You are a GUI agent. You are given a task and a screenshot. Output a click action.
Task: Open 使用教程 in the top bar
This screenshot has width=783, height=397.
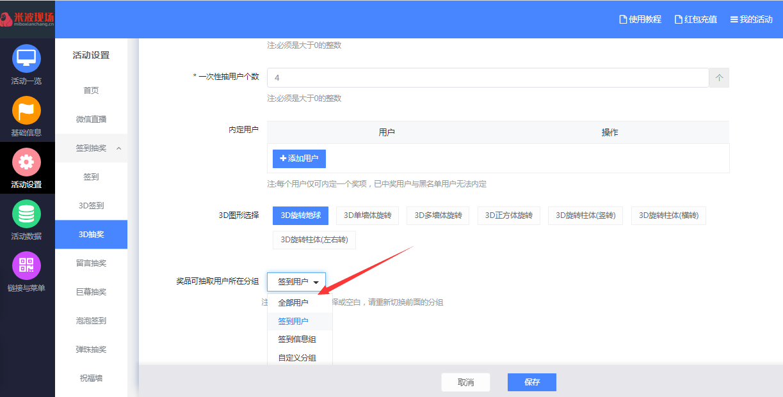(640, 19)
